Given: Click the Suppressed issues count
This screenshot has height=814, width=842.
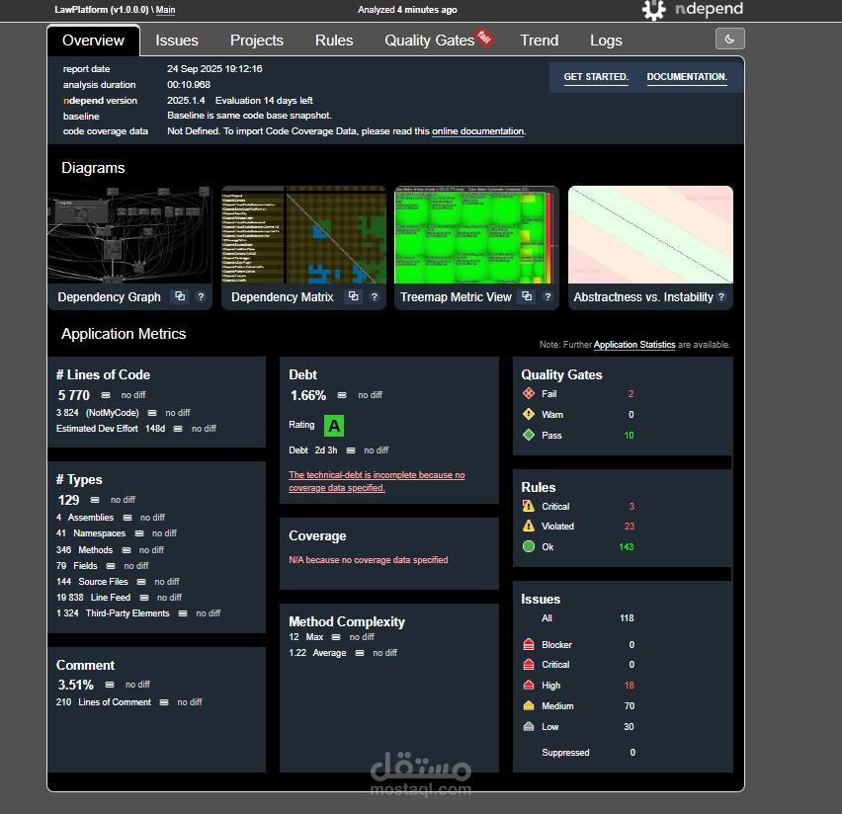Looking at the screenshot, I should [632, 752].
